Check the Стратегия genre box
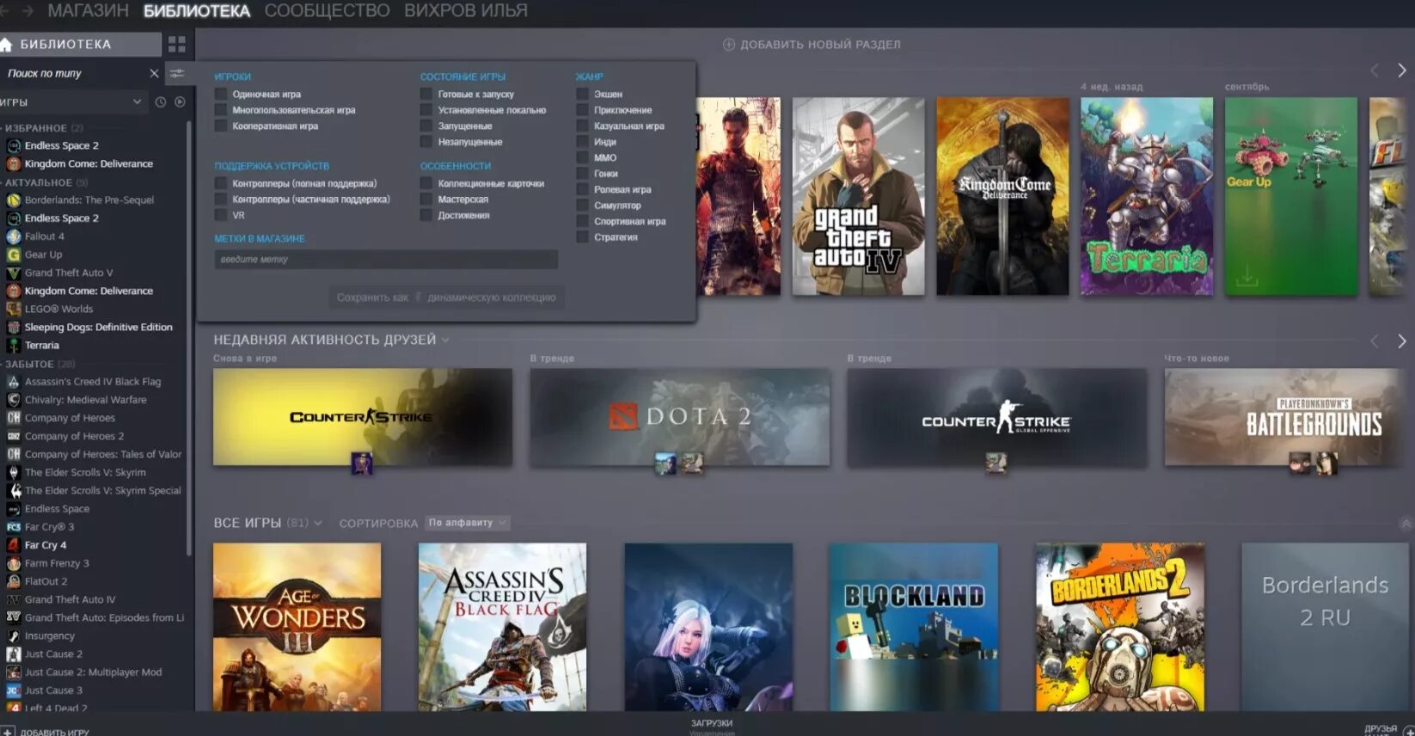The image size is (1415, 736). click(x=583, y=237)
